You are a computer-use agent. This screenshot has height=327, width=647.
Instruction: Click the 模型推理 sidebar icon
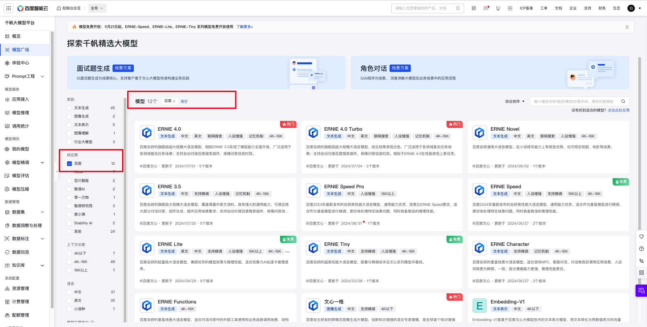click(x=7, y=113)
